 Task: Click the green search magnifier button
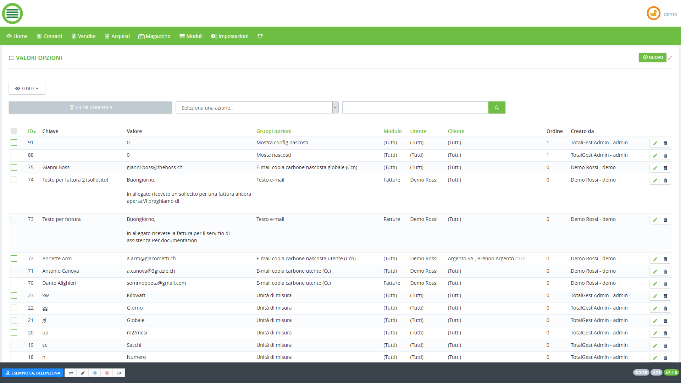pyautogui.click(x=497, y=108)
